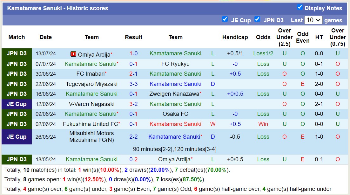Select the JPN D3 badge on the first row
The height and width of the screenshot is (195, 350).
tap(17, 54)
